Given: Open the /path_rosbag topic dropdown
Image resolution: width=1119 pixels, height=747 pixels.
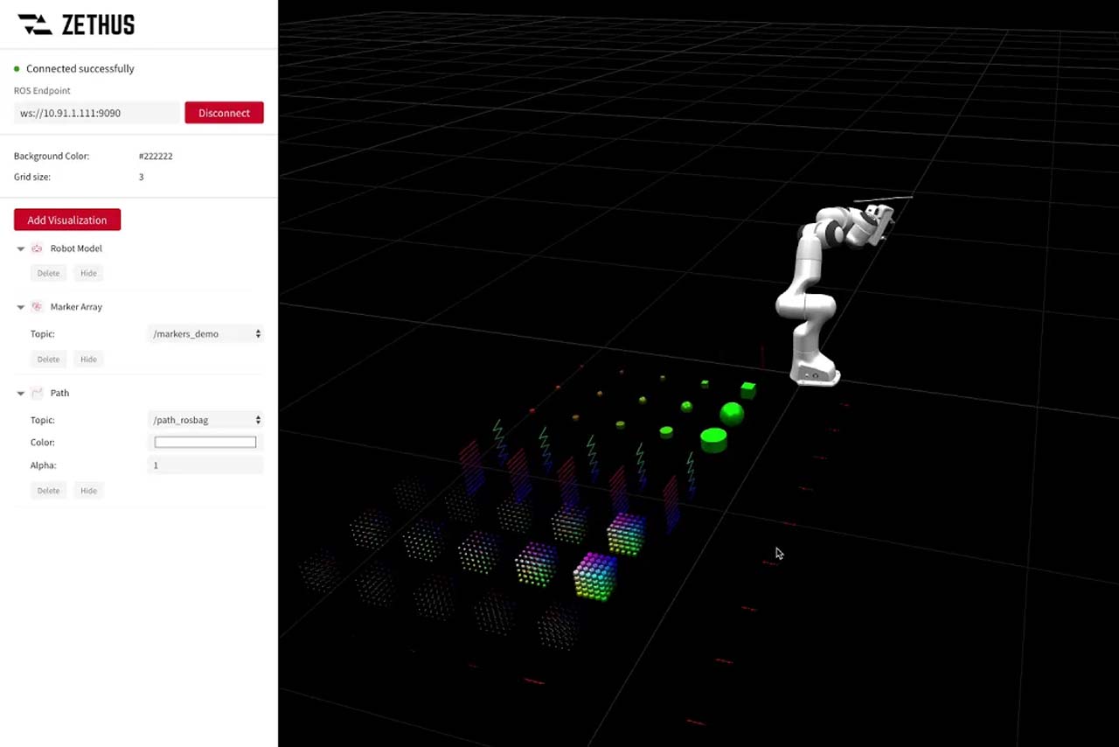Looking at the screenshot, I should pyautogui.click(x=205, y=420).
